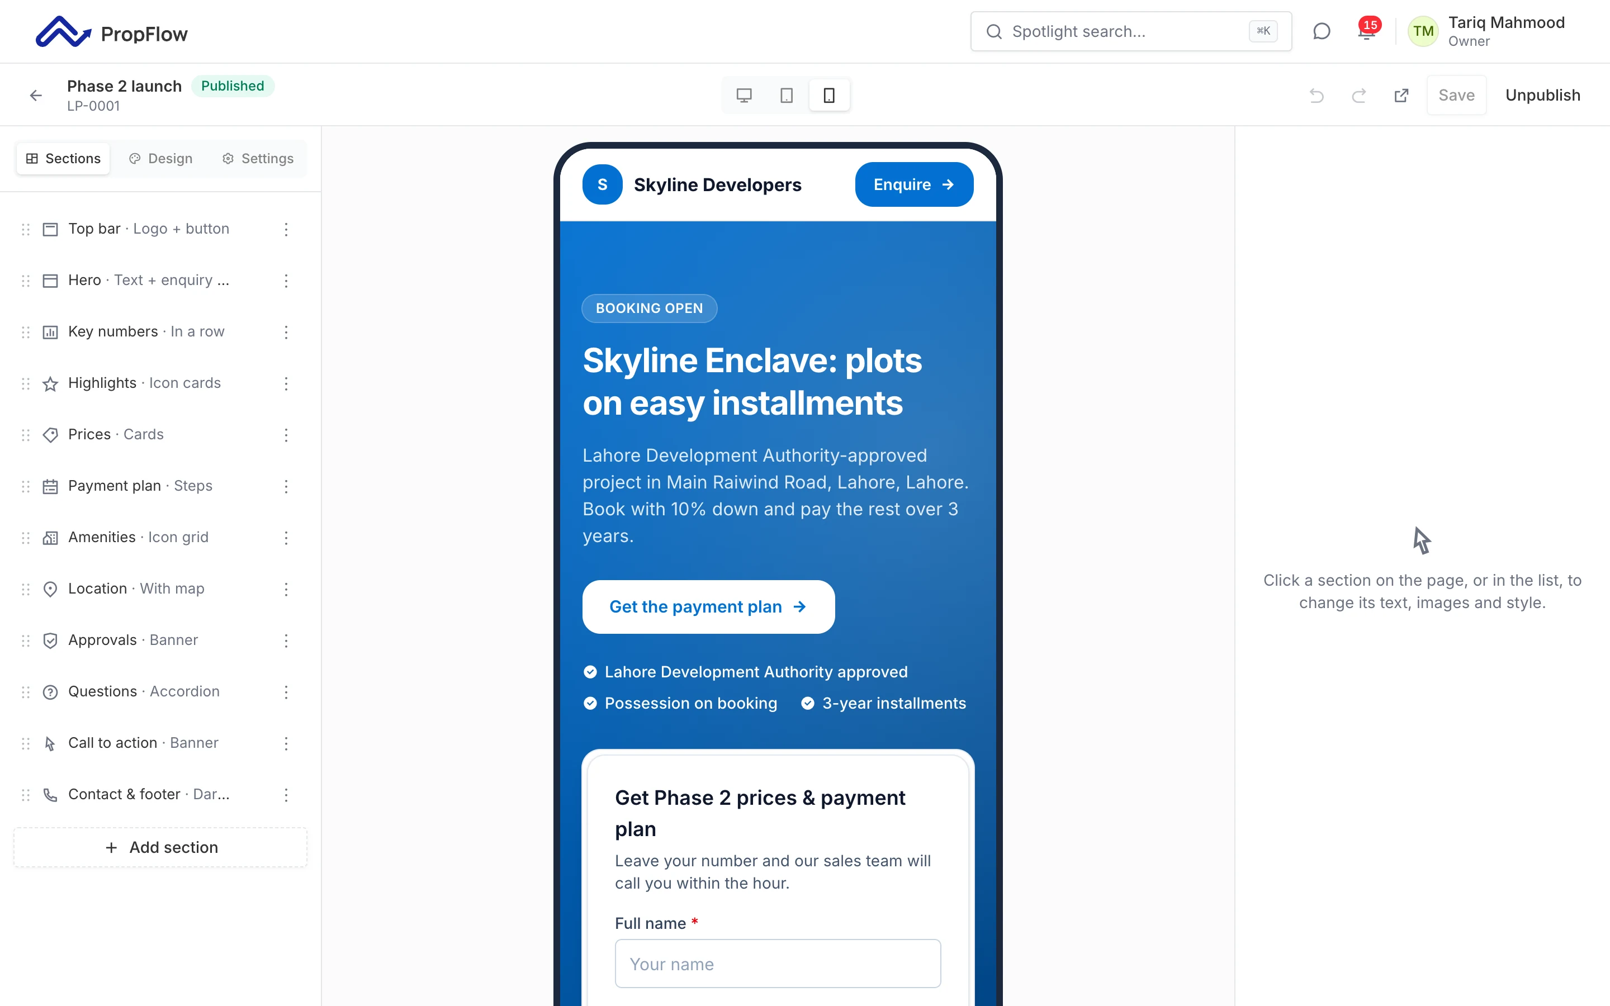The width and height of the screenshot is (1610, 1006).
Task: Select the Highlights Icon cards row
Action: pos(160,383)
